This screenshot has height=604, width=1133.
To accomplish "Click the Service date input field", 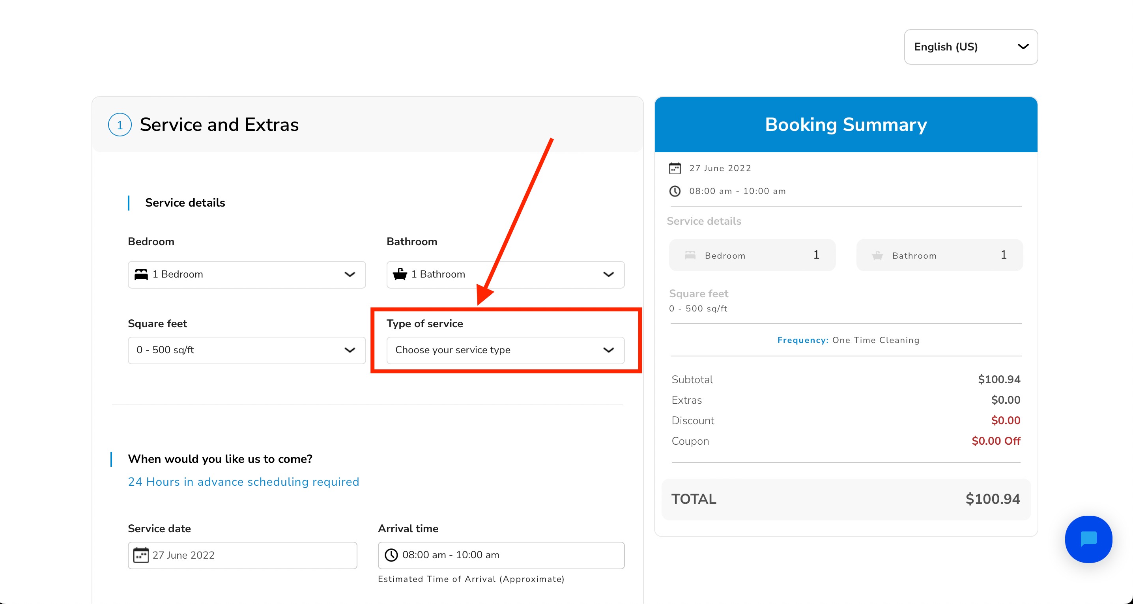I will pos(242,555).
